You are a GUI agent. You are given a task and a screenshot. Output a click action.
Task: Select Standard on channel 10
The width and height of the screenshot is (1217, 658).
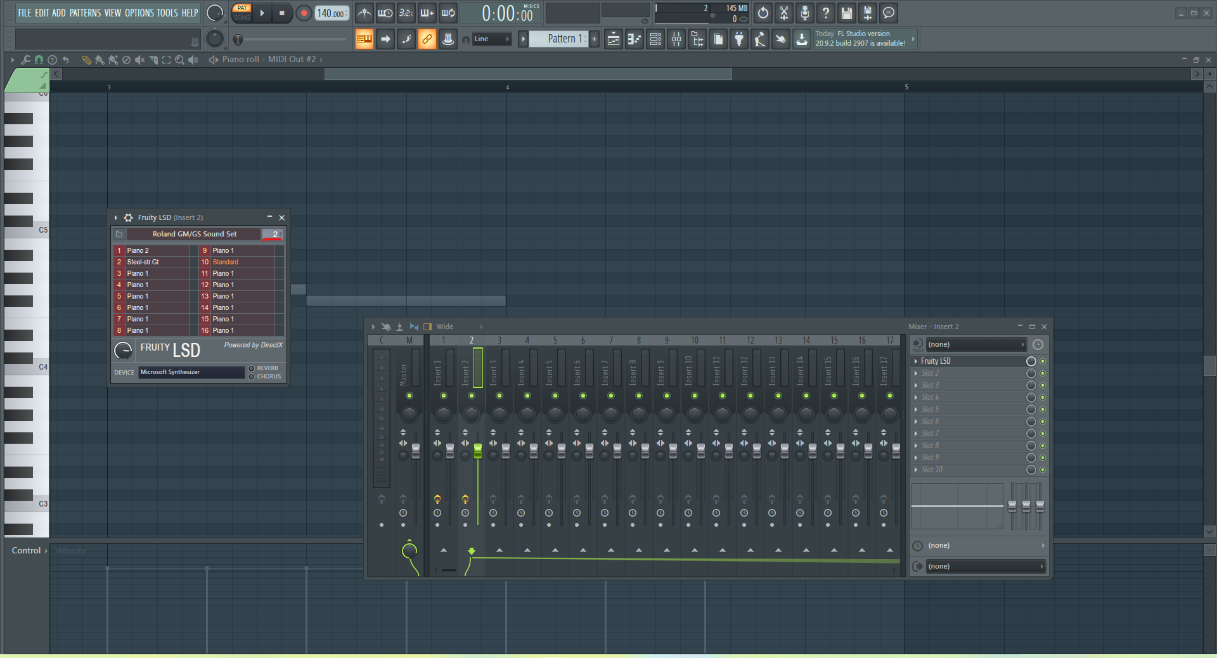[243, 262]
